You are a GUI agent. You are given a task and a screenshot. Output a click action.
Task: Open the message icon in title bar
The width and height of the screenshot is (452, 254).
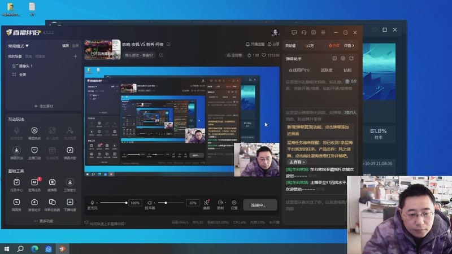pyautogui.click(x=294, y=33)
